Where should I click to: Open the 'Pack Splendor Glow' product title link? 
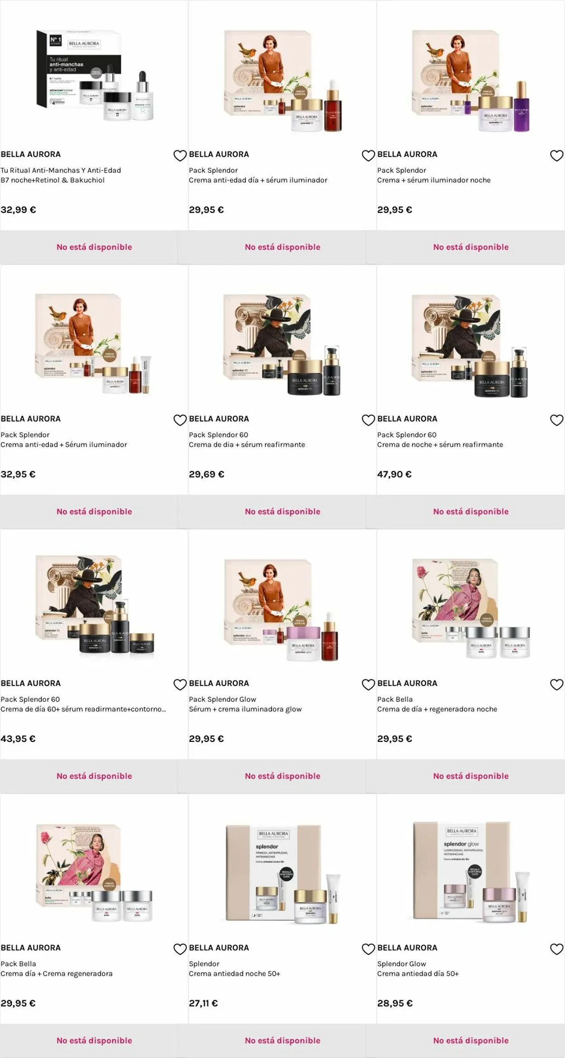[x=222, y=699]
